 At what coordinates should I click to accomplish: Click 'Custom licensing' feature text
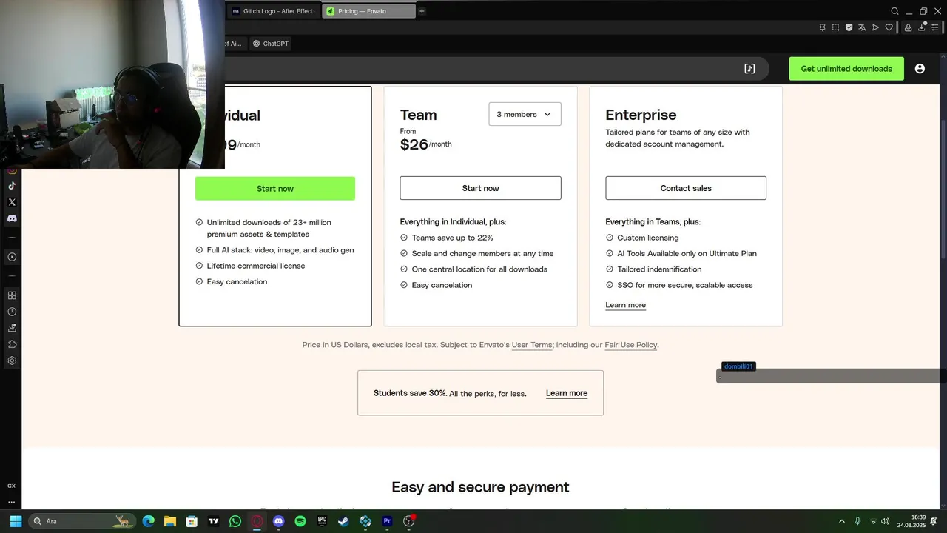click(x=648, y=238)
